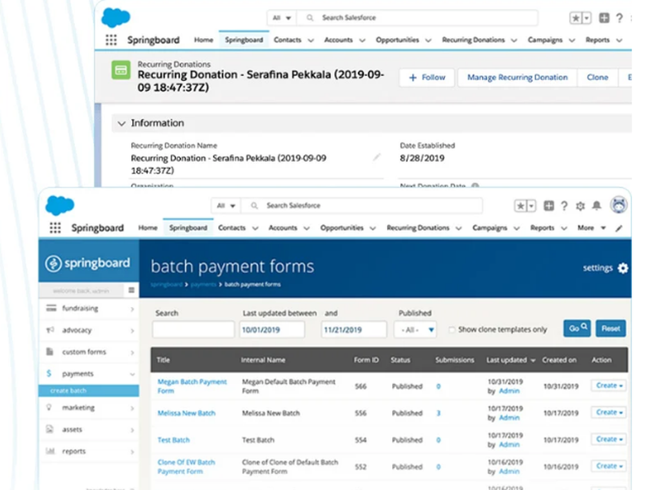Open the Reports tab in front window
The image size is (645, 490).
tap(542, 228)
